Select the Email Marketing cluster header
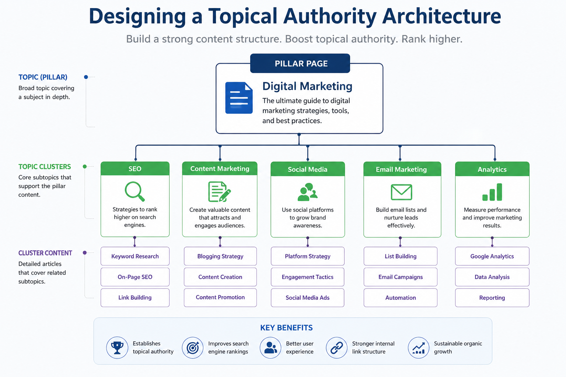 click(x=402, y=169)
